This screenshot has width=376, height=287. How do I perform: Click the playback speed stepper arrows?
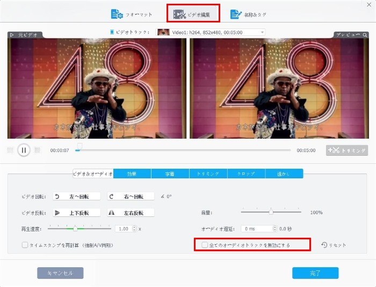click(x=133, y=229)
